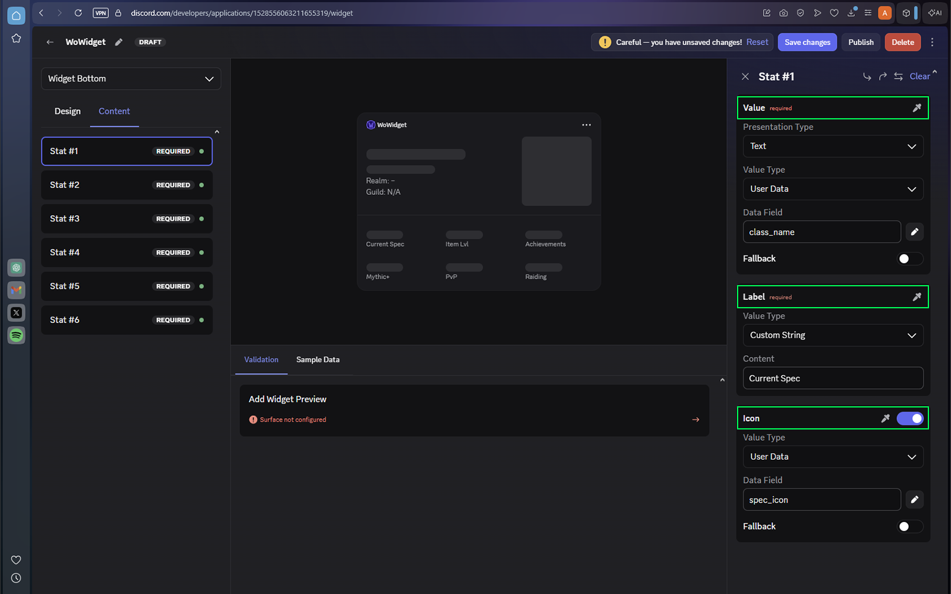Select the Stat #2 item
This screenshot has width=951, height=594.
click(x=127, y=185)
